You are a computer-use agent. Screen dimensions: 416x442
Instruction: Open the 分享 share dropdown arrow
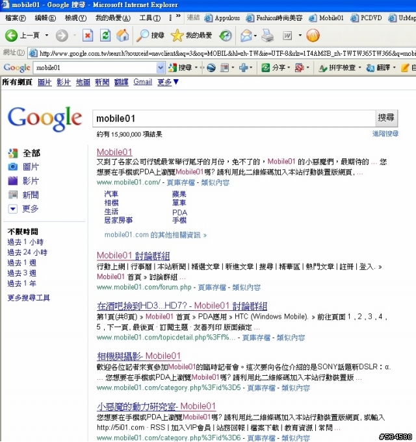click(288, 68)
